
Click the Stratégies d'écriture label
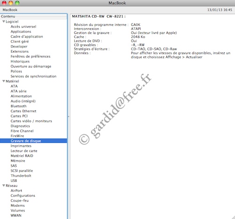point(92,49)
